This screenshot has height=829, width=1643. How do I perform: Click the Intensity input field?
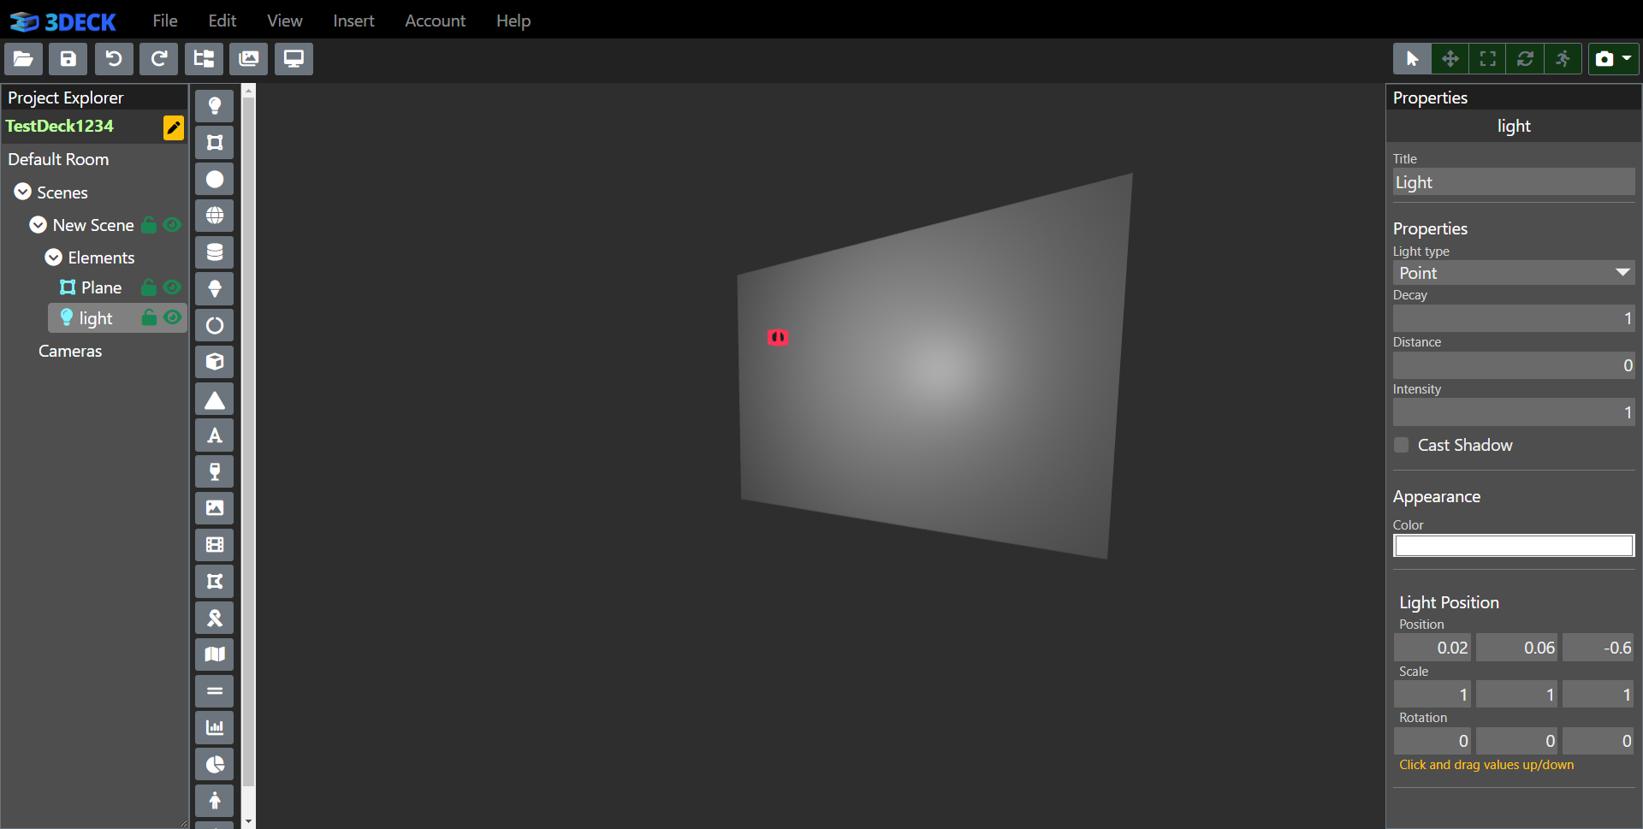(1513, 412)
